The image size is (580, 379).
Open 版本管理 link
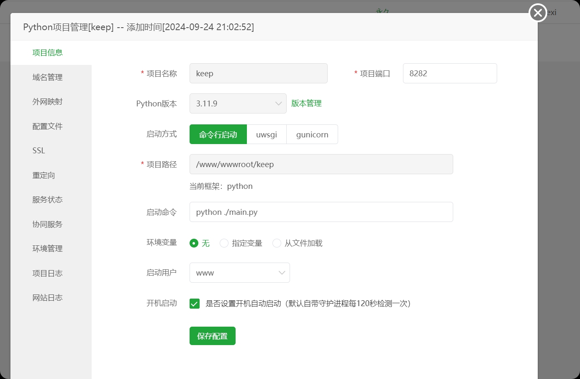tap(306, 103)
